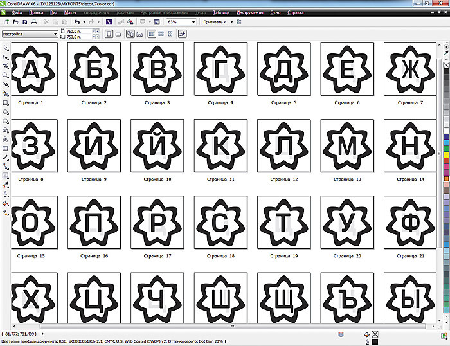Create a new document with New icon

click(x=6, y=22)
